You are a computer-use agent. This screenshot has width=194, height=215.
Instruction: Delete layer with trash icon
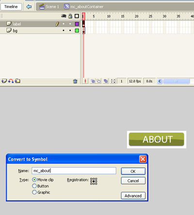75,81
